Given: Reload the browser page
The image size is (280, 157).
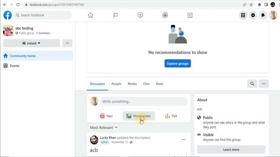Looking at the screenshot, I should click(x=18, y=5).
